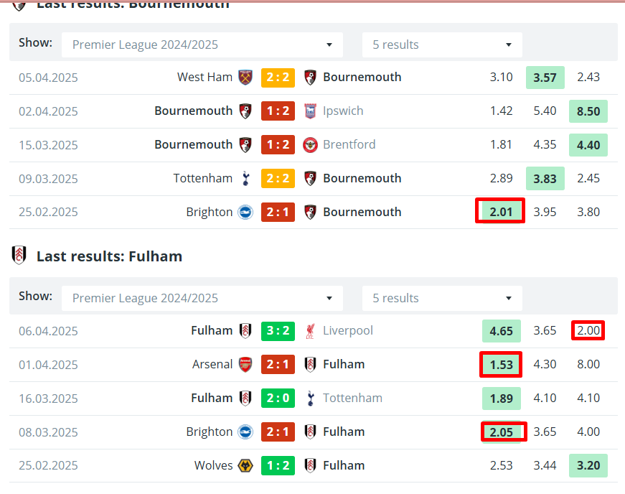The height and width of the screenshot is (494, 625).
Task: Open the Fulham 3:2 Liverpool score
Action: tap(278, 331)
